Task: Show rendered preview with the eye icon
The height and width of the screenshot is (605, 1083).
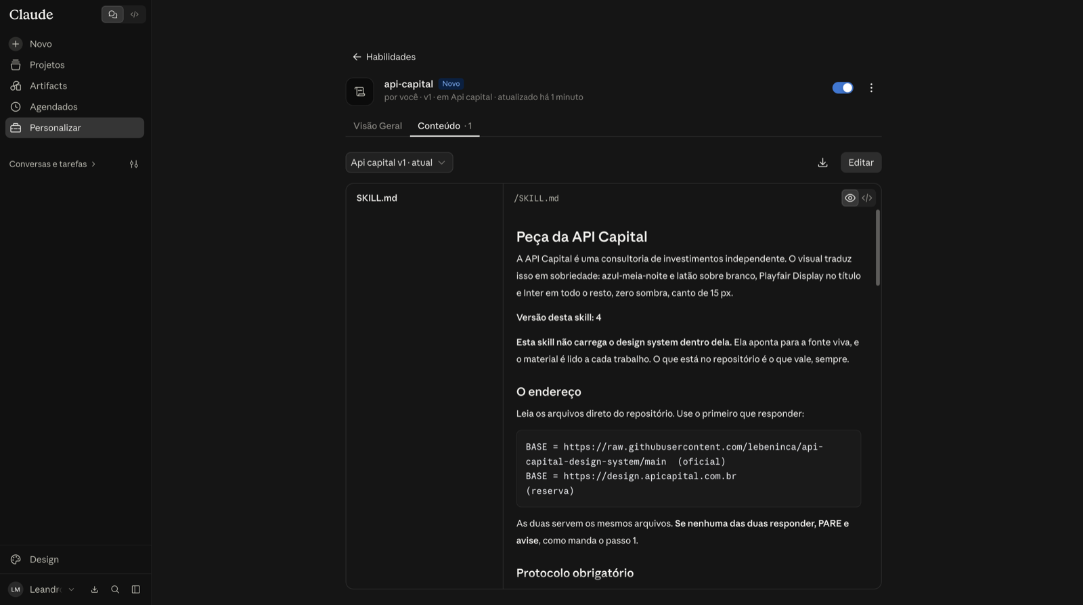Action: (x=850, y=198)
